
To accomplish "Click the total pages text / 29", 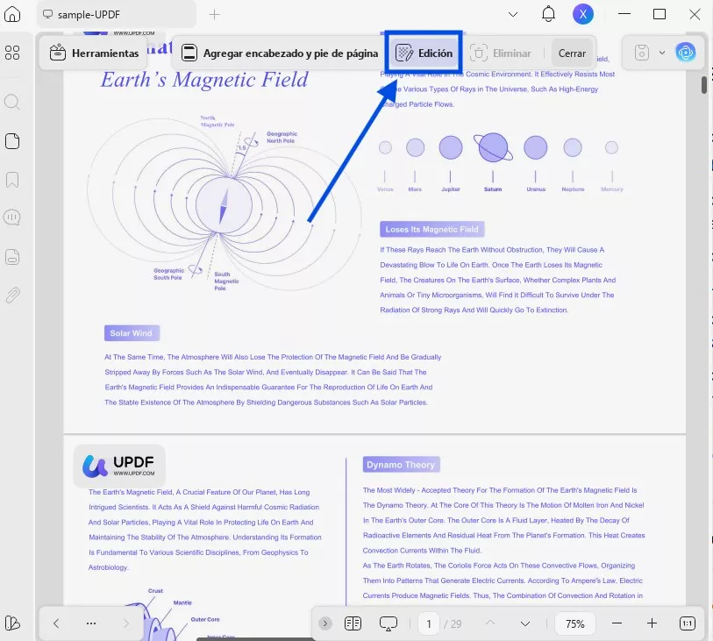I will coord(453,623).
